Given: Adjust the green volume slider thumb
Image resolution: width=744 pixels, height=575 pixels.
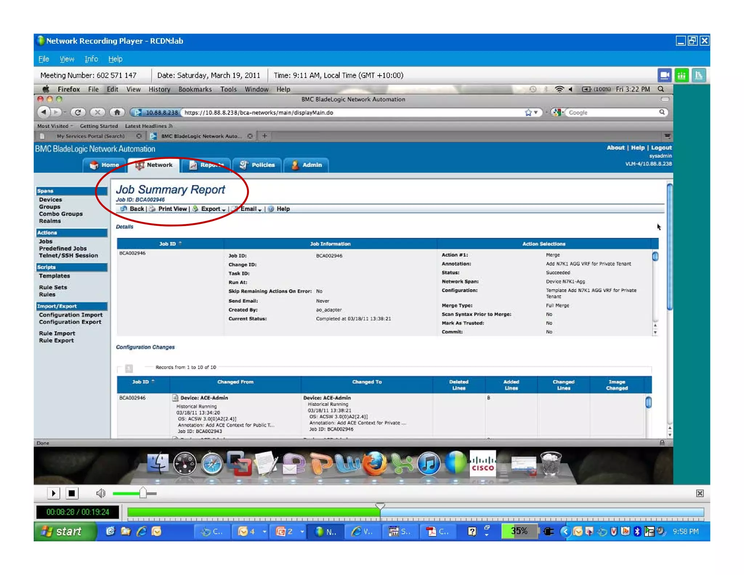Looking at the screenshot, I should click(x=143, y=493).
